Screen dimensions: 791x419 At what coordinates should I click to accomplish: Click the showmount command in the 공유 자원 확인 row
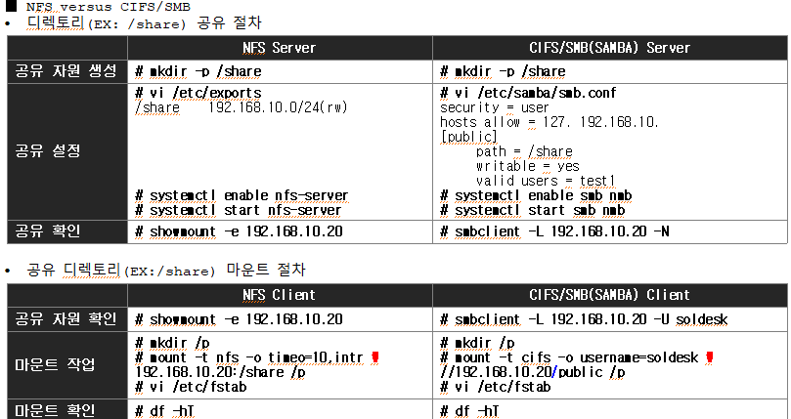click(x=240, y=319)
